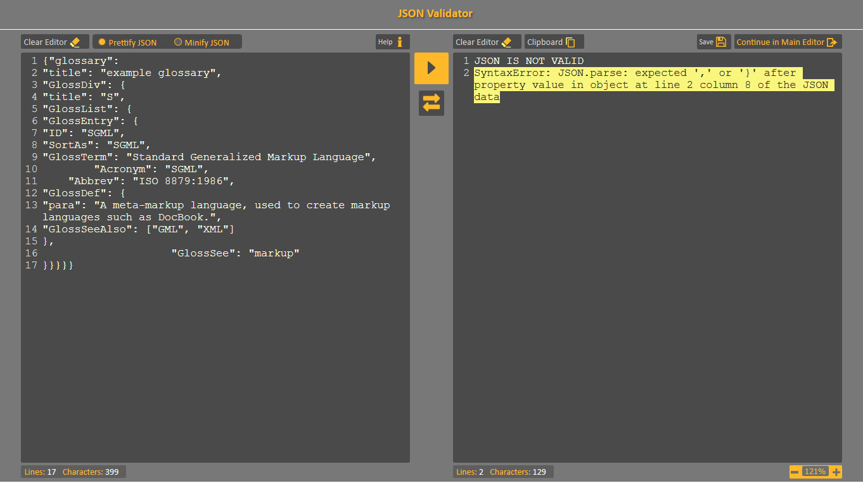863x483 pixels.
Task: Click the "GlossSeeAlso" array line
Action: (x=139, y=229)
